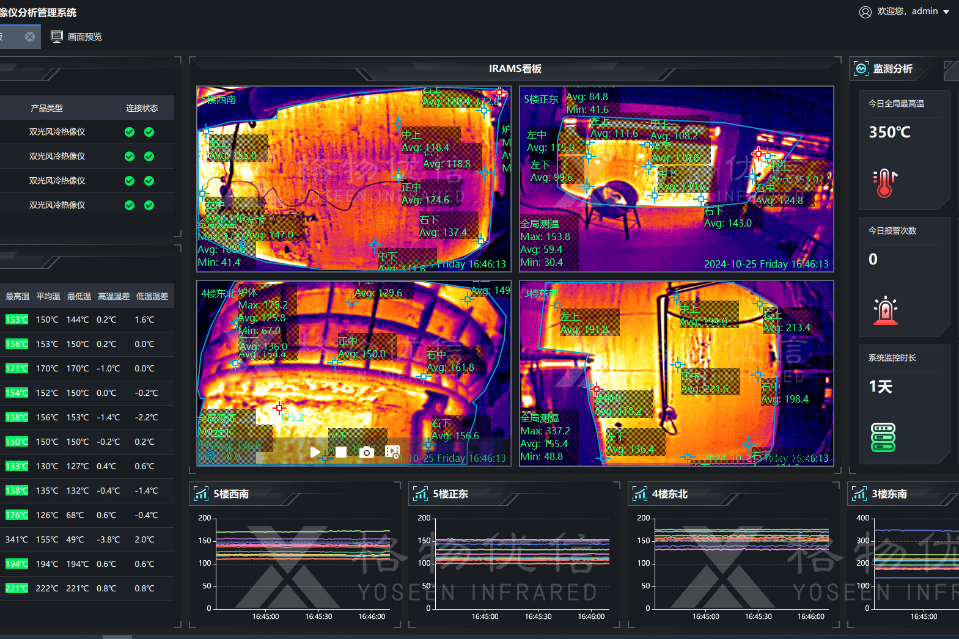Screen dimensions: 959x639
Task: Click the 5楼西南 chart icon
Action: point(201,494)
